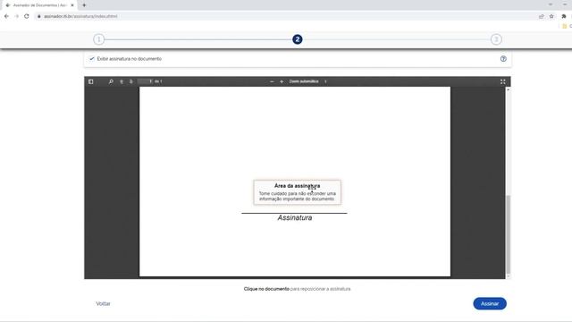572x322 pixels.
Task: Toggle the PDF viewer sidebar
Action: pyautogui.click(x=91, y=81)
